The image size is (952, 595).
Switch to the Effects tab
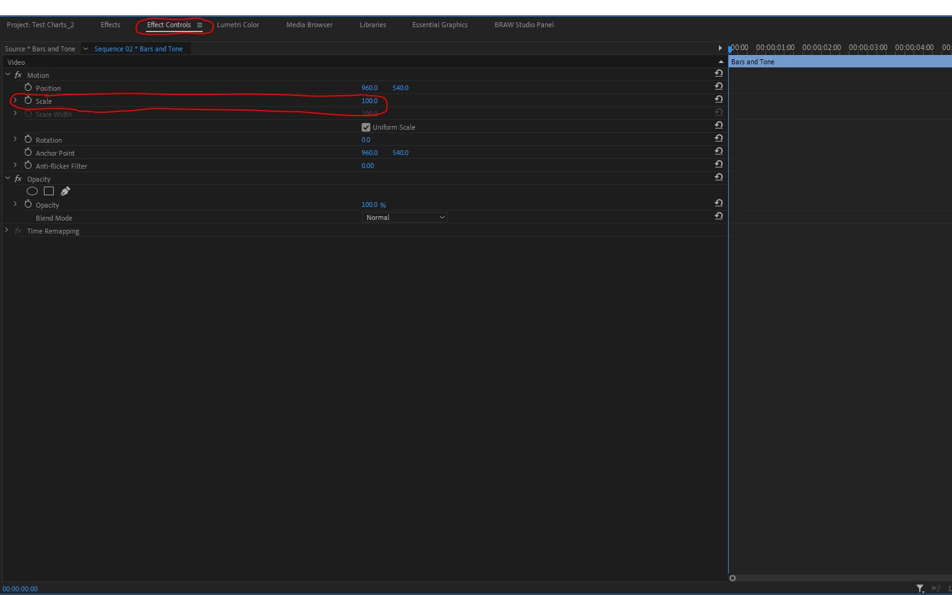pos(111,25)
